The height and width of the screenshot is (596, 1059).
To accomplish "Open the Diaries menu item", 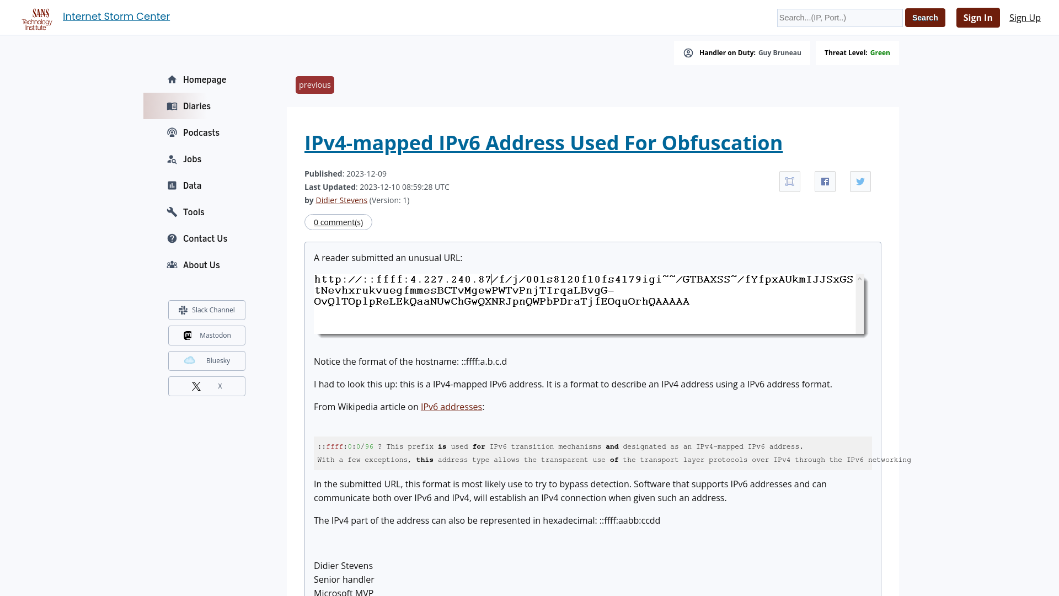I will (196, 105).
